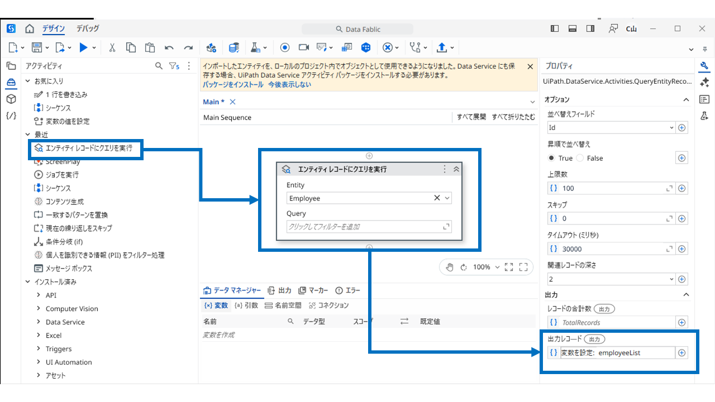Open the Entity dropdown showing Employee
Image resolution: width=715 pixels, height=402 pixels.
447,198
